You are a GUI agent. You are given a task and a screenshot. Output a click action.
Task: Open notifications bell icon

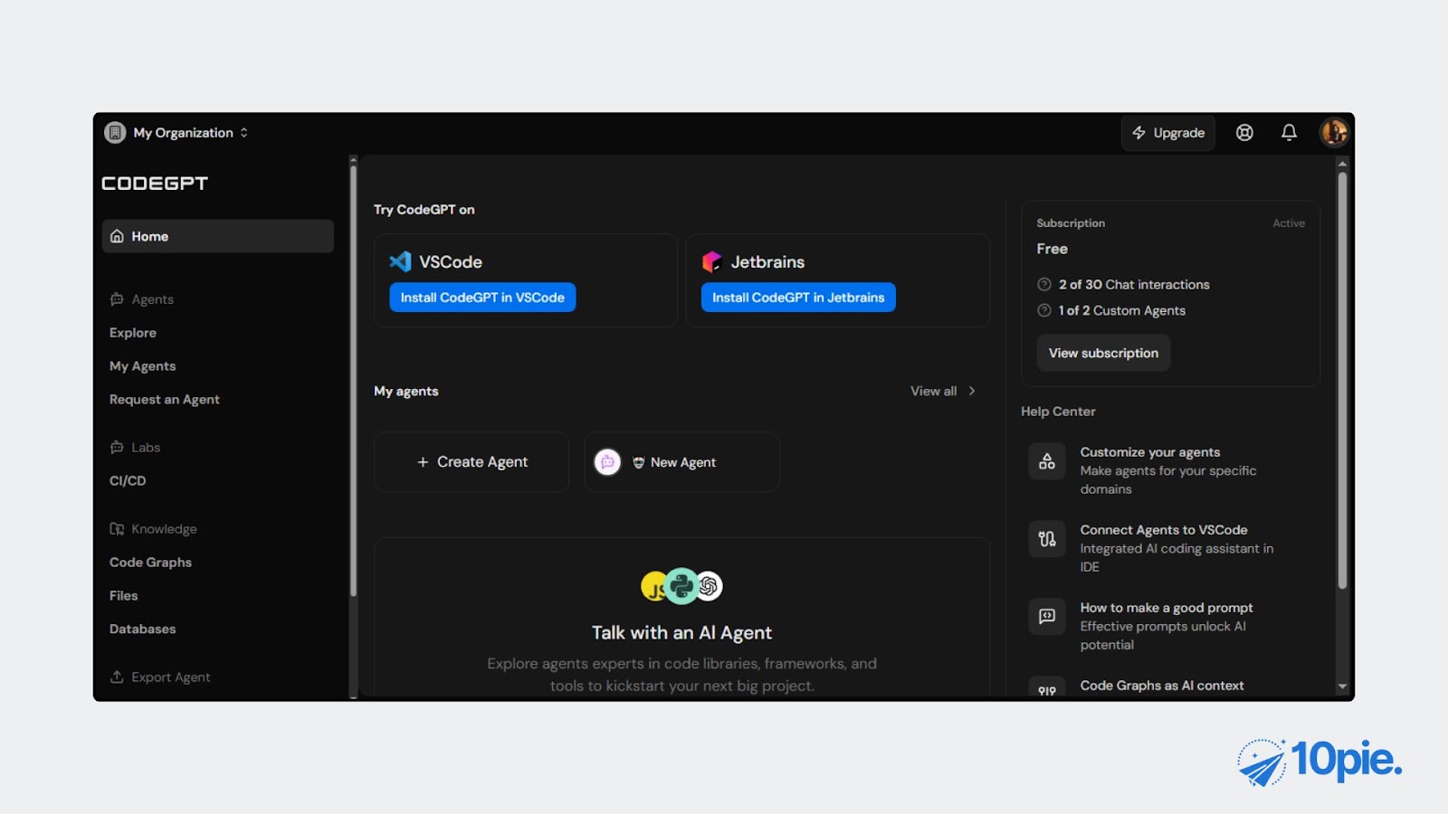click(x=1290, y=133)
